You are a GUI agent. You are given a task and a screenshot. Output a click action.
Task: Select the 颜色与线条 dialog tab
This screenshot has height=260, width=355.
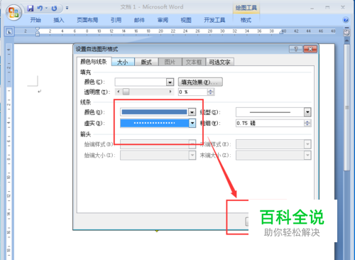point(94,62)
